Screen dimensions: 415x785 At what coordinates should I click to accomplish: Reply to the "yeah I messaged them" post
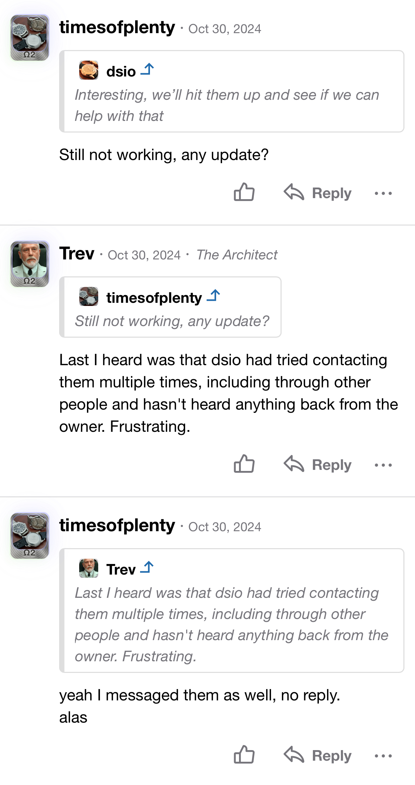coord(318,756)
